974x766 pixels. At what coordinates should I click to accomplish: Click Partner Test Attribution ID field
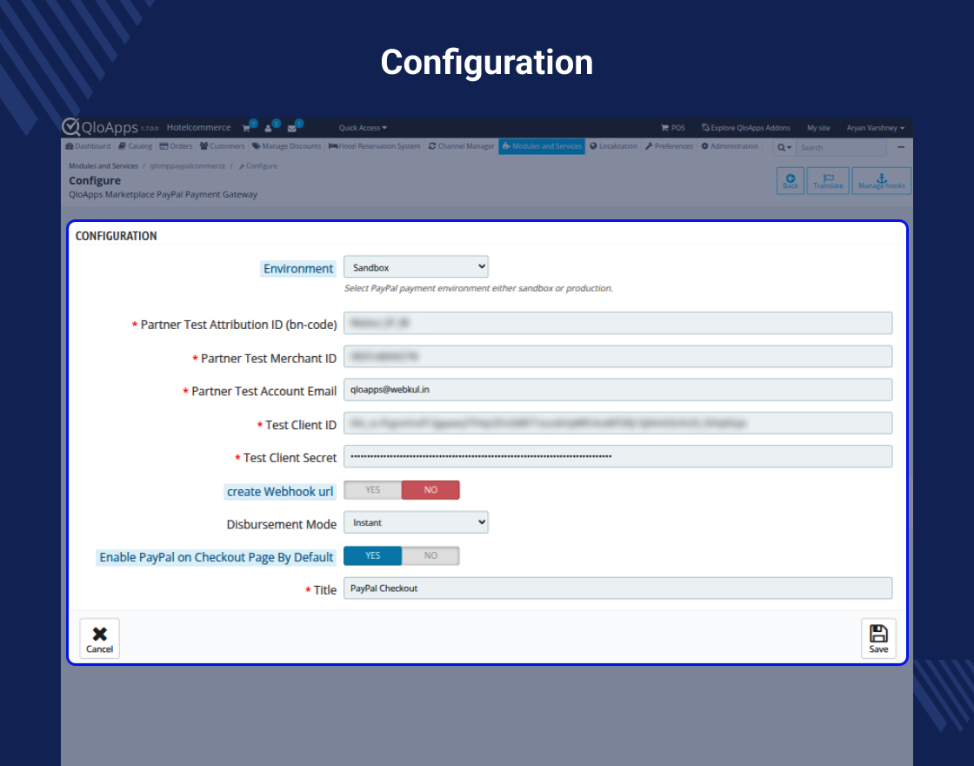coord(618,323)
